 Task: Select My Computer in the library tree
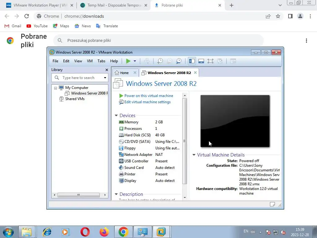(77, 88)
